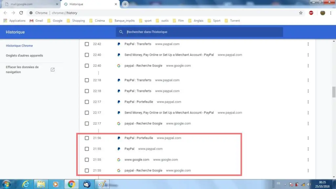Launch Internet Explorer from the taskbar
The width and height of the screenshot is (336, 189).
[26, 184]
